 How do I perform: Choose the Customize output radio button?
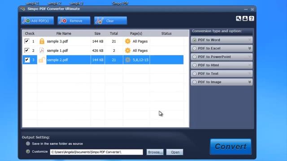(x=28, y=151)
